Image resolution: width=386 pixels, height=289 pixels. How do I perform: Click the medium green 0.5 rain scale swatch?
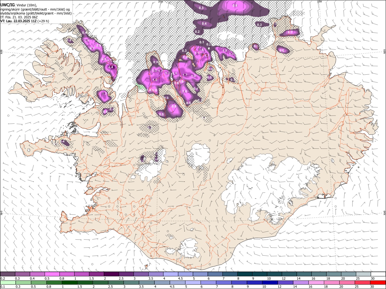39,282
